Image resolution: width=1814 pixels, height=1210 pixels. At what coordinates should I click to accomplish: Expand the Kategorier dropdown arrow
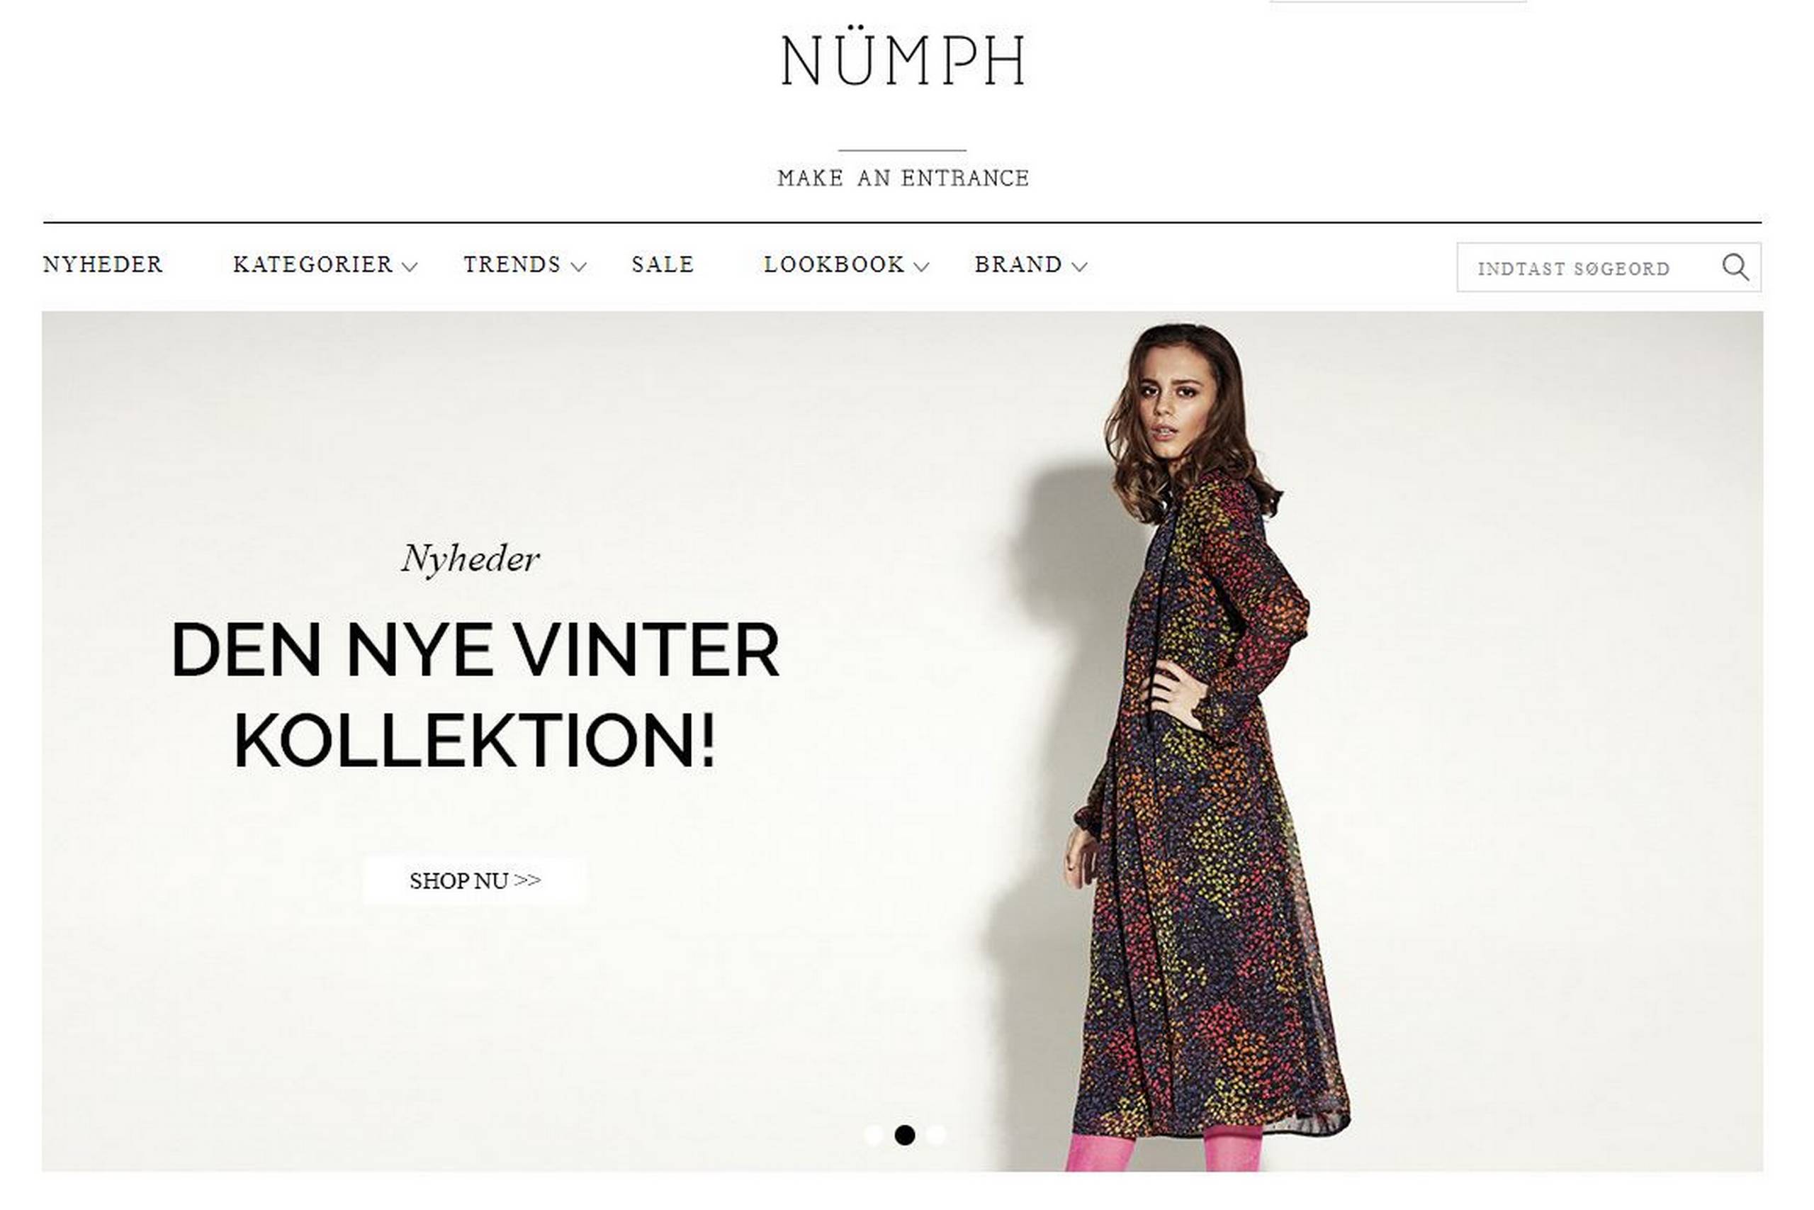coord(410,267)
